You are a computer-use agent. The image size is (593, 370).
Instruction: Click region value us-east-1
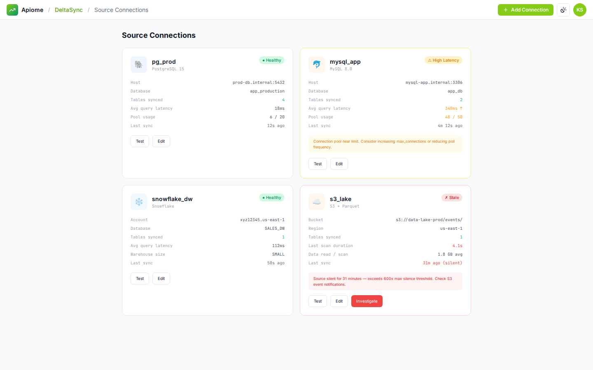(x=451, y=229)
